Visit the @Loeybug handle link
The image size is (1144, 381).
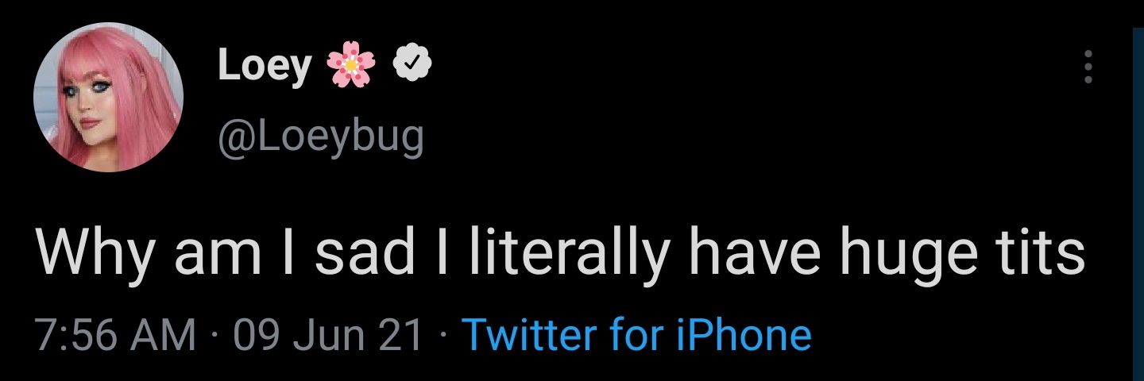[320, 136]
